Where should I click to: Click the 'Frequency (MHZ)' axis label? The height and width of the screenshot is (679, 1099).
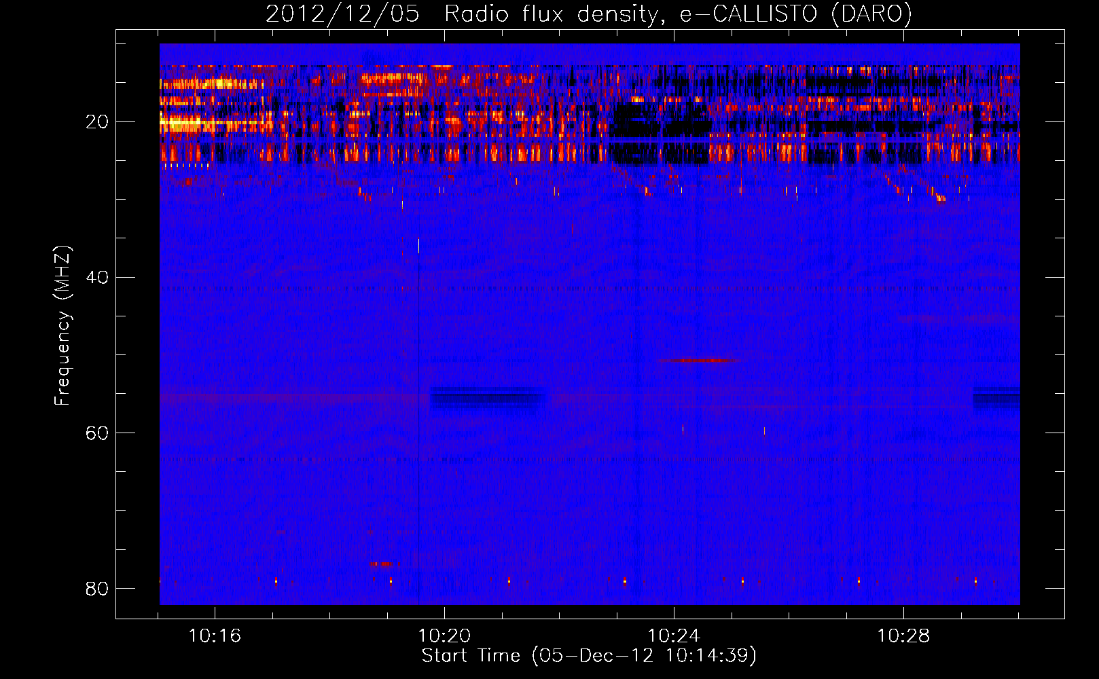[62, 326]
